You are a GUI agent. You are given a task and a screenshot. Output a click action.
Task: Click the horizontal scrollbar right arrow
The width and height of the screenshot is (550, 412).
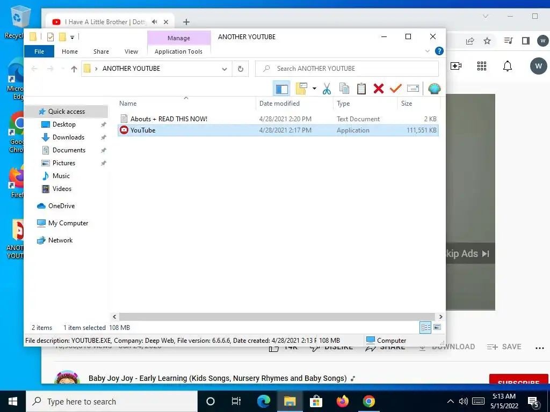(x=440, y=317)
